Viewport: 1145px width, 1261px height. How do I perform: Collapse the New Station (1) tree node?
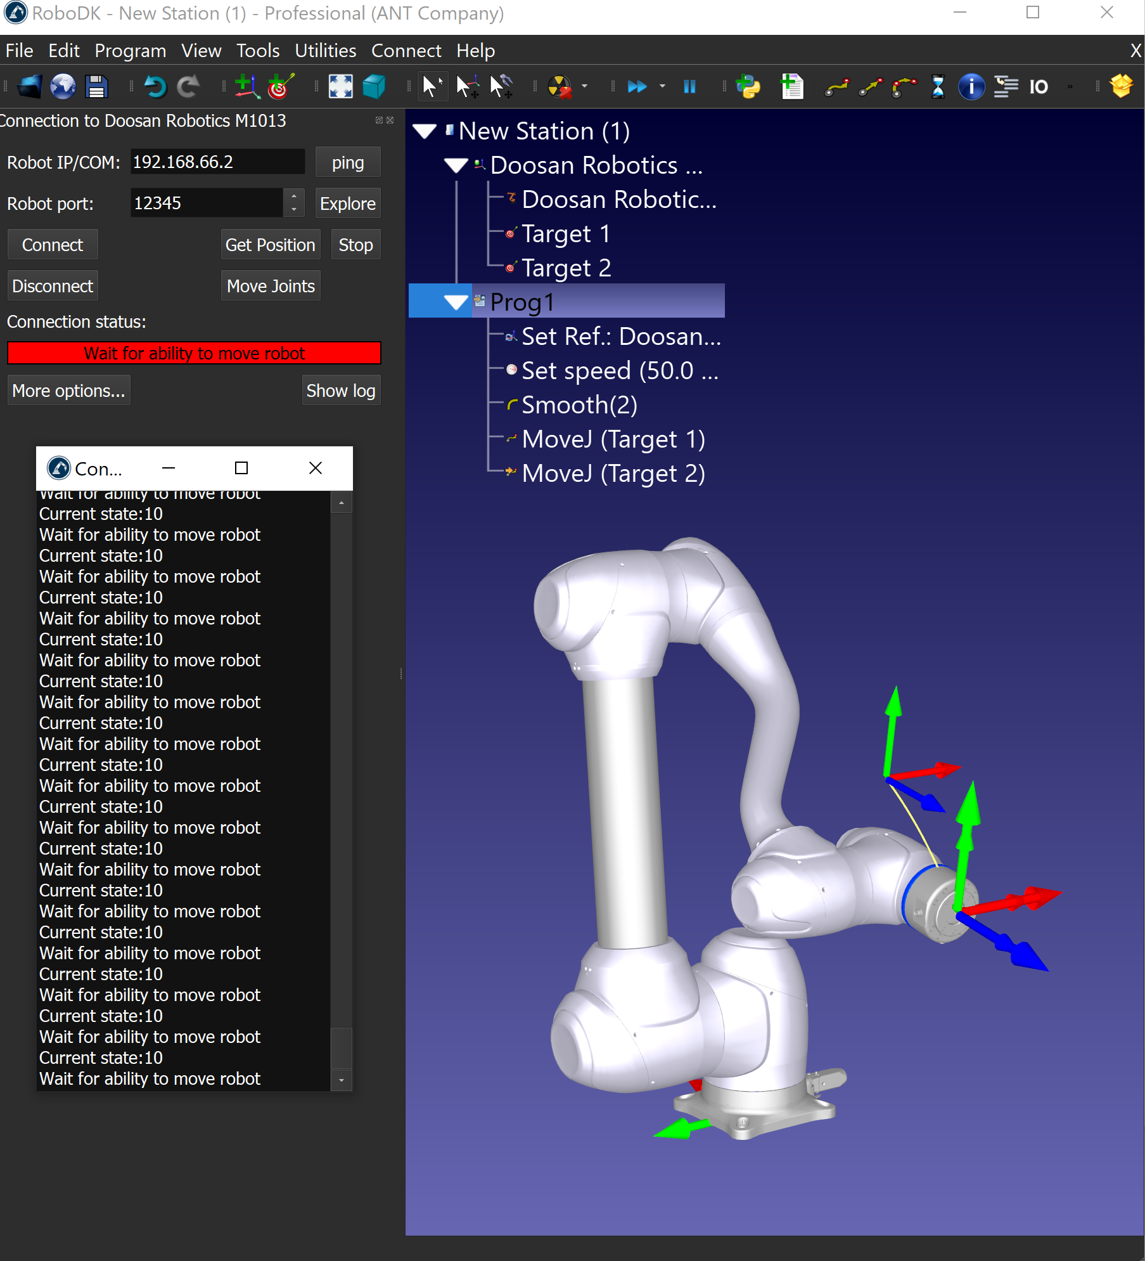(425, 131)
